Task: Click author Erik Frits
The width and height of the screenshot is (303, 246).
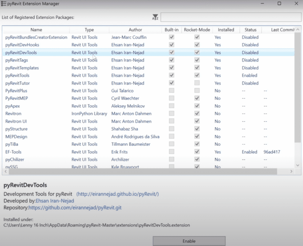Action: click(x=120, y=152)
